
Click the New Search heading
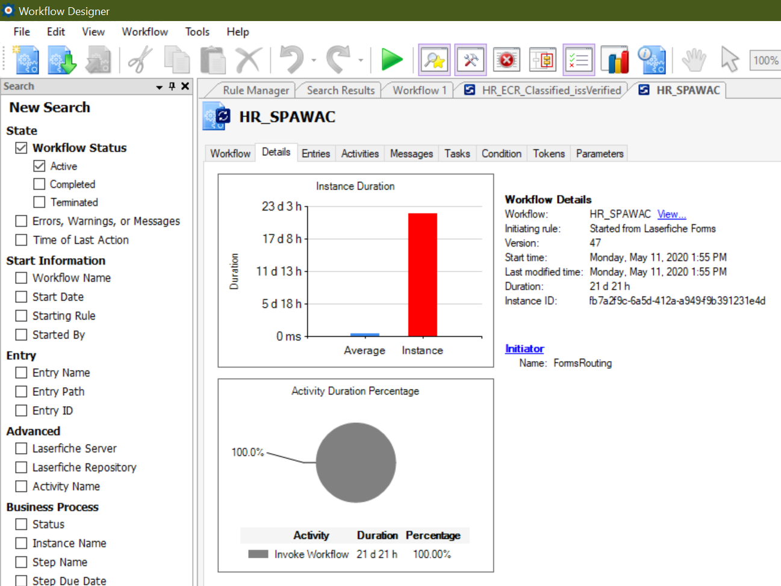click(x=49, y=107)
